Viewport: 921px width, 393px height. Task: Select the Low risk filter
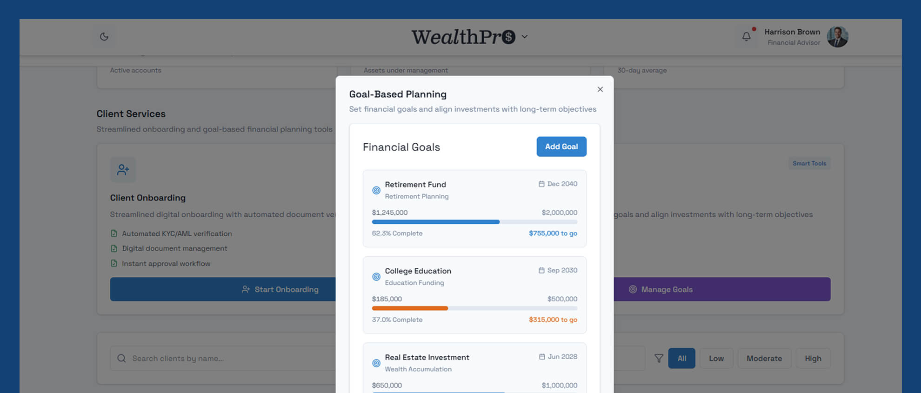pyautogui.click(x=716, y=359)
